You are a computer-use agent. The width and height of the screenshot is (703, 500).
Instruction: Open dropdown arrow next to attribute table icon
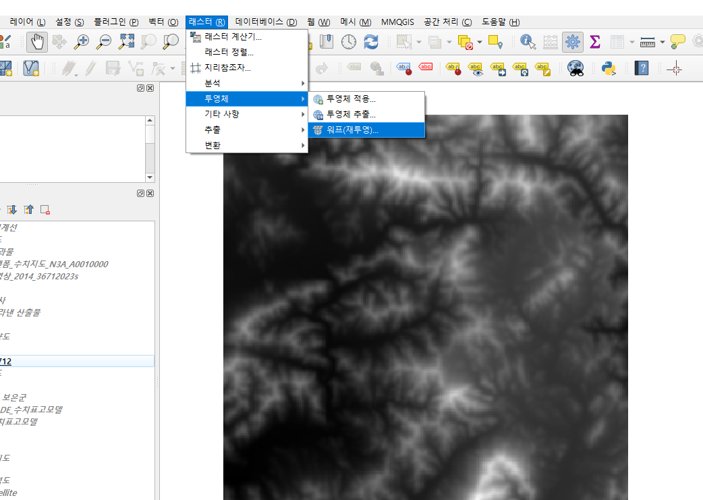tap(631, 42)
